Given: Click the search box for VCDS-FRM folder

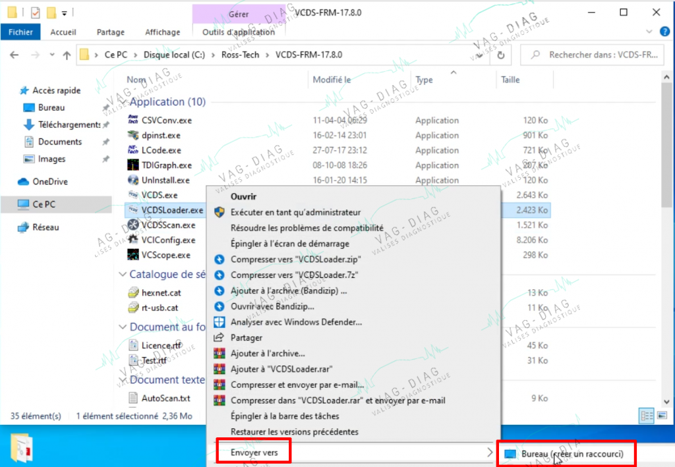Looking at the screenshot, I should click(x=592, y=55).
